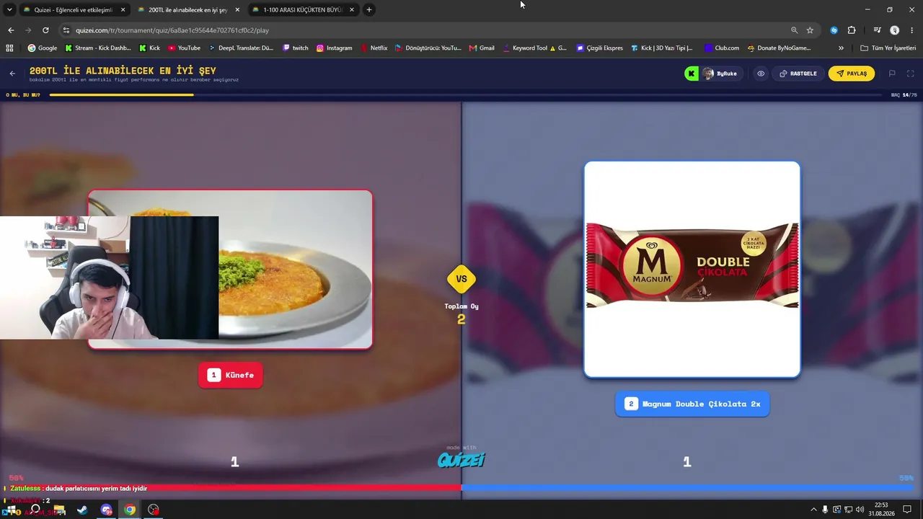
Task: Open the Kick channel green icon
Action: (692, 74)
